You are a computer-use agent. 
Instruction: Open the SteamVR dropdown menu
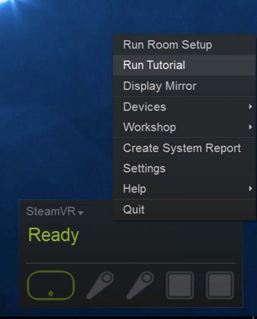[55, 212]
